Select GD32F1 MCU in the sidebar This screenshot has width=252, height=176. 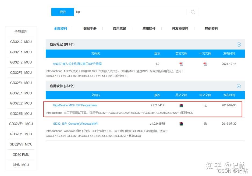point(21,52)
